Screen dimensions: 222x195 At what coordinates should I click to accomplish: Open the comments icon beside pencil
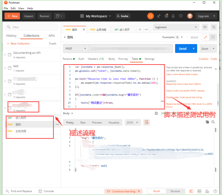tap(213, 37)
